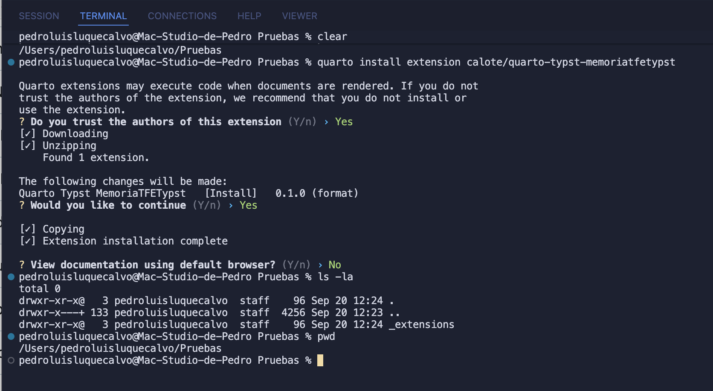Click the checkmark next to Unzipping

28,146
